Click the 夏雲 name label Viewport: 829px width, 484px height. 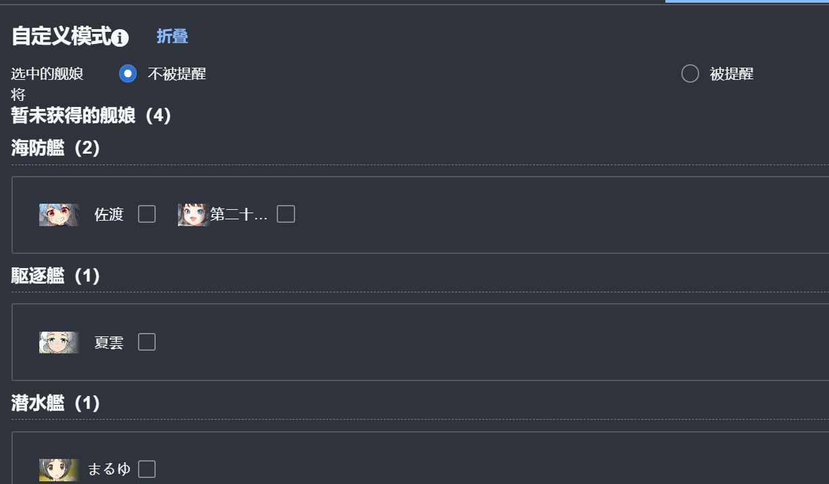[109, 343]
